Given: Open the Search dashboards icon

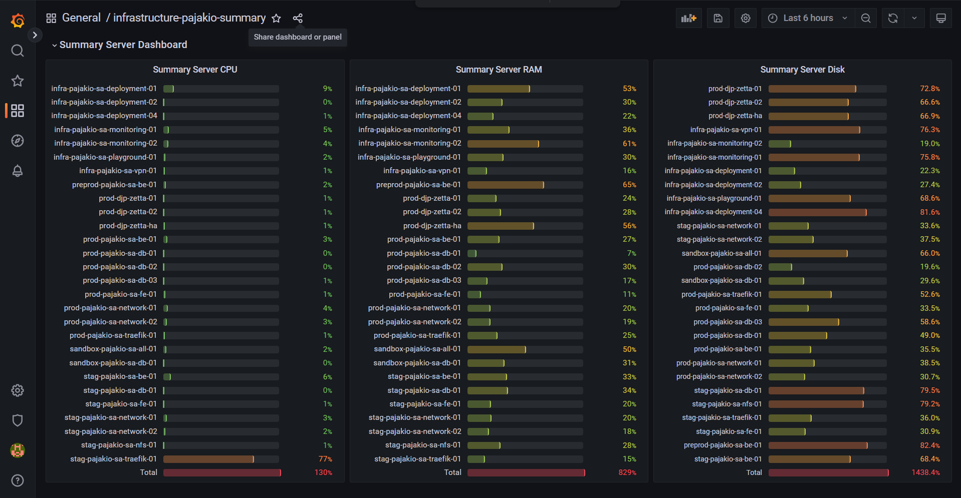Looking at the screenshot, I should pyautogui.click(x=18, y=51).
